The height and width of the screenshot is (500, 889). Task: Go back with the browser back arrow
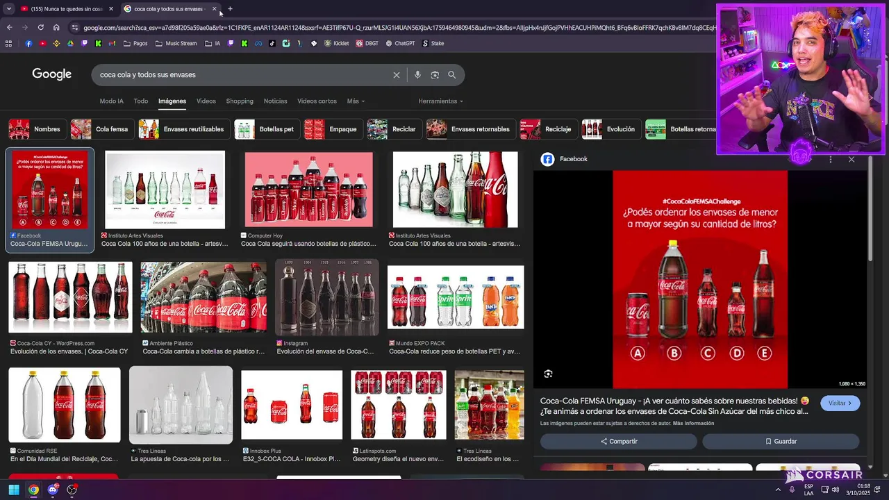pos(9,28)
